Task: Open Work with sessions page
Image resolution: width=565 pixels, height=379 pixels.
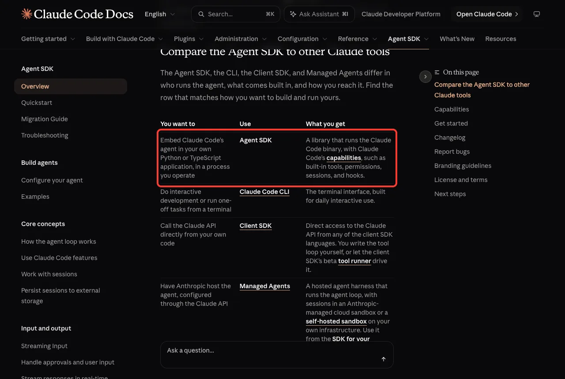Action: [49, 274]
